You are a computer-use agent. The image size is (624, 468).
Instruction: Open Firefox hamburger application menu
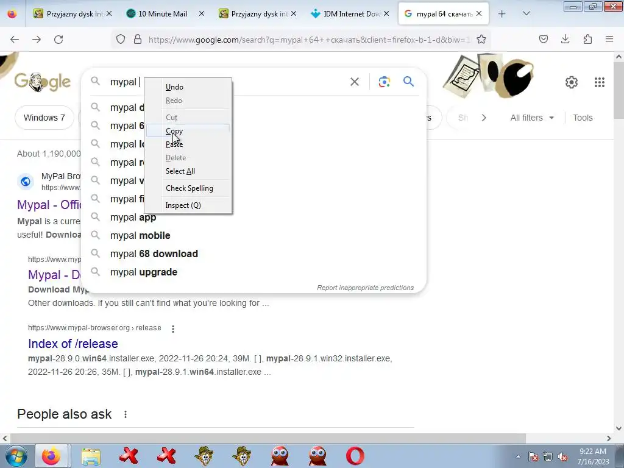point(609,39)
